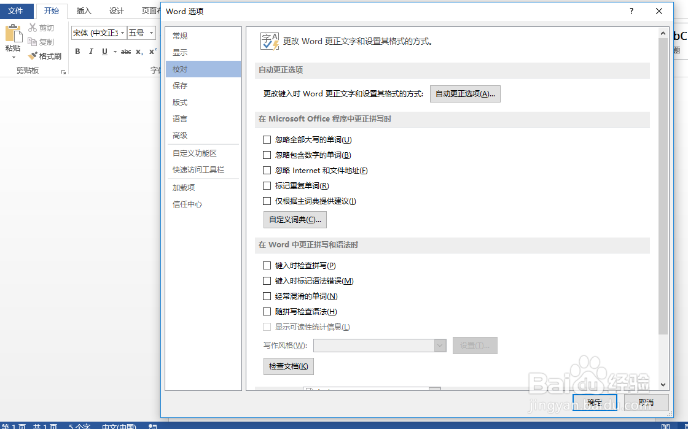
Task: Switch to Home ribbon tab
Action: pyautogui.click(x=52, y=11)
